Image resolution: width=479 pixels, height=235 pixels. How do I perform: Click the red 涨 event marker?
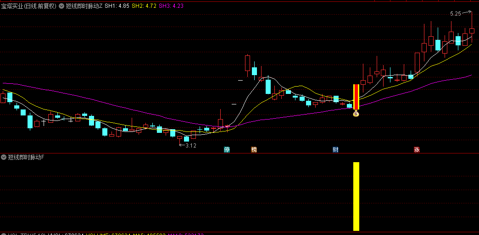coord(417,149)
